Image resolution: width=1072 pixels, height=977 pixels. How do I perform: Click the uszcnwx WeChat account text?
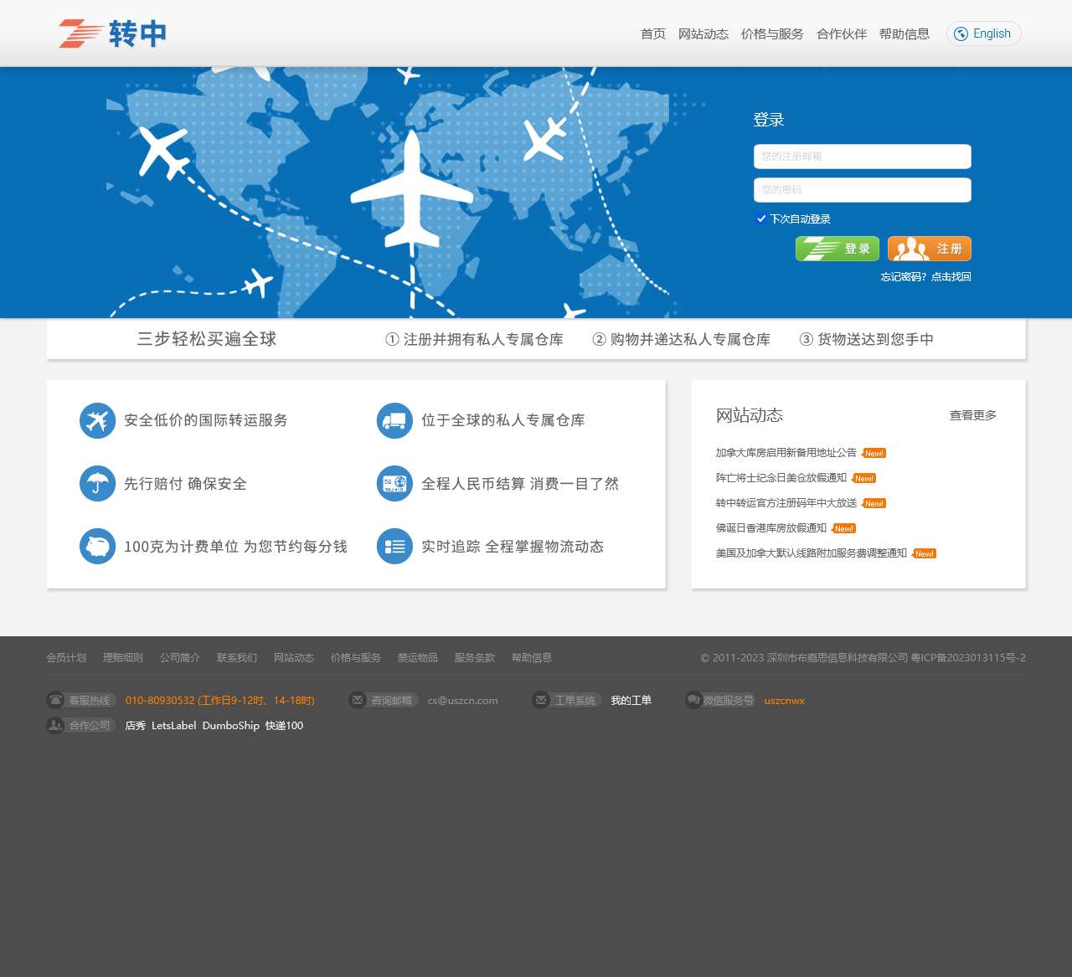pyautogui.click(x=785, y=701)
